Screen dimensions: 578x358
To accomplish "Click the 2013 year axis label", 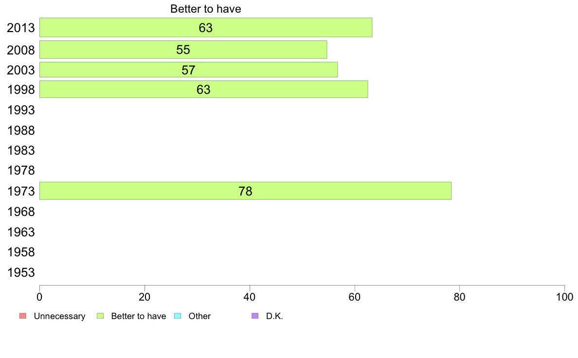I will (x=21, y=28).
